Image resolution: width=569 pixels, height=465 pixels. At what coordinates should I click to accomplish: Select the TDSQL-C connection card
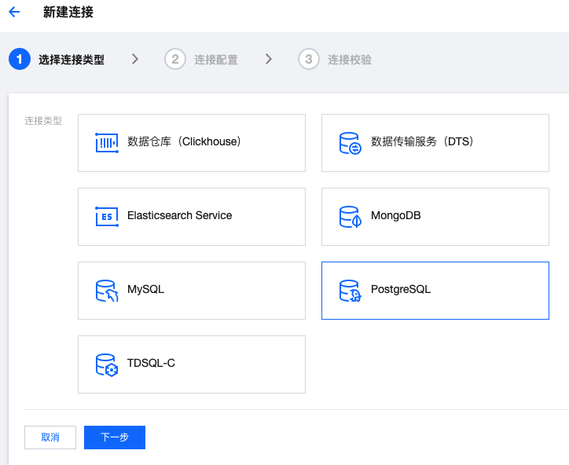pos(192,364)
